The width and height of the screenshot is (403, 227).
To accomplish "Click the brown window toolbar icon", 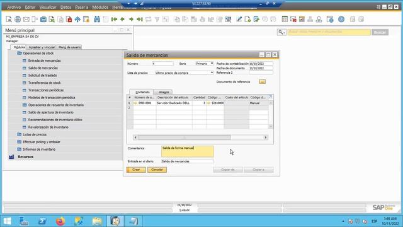I will (x=302, y=20).
